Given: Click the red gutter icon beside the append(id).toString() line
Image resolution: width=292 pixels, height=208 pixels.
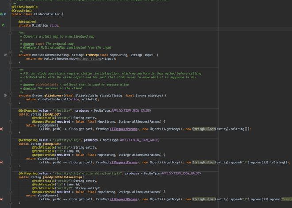Looking at the screenshot, I should [x=1, y=162].
